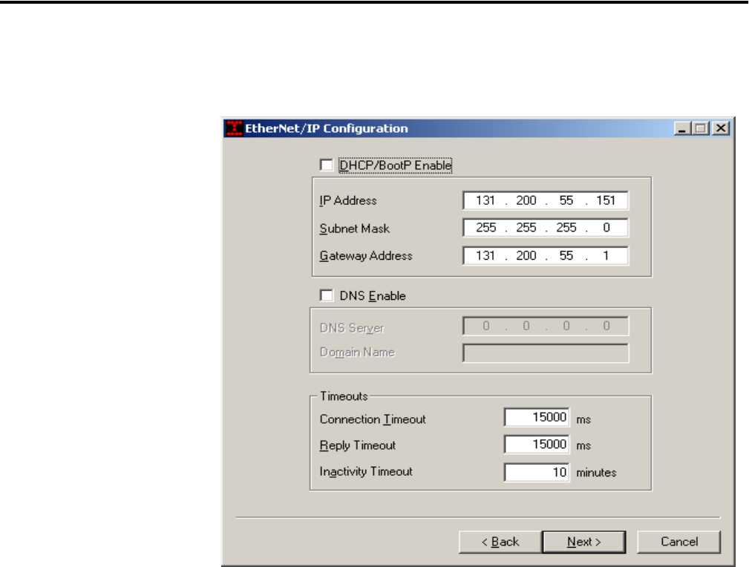Select Gateway Address third octet 55

(x=566, y=255)
